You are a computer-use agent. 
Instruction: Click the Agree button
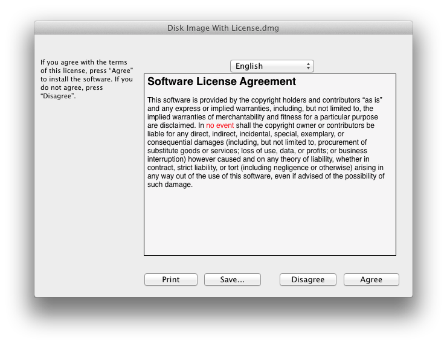point(371,279)
